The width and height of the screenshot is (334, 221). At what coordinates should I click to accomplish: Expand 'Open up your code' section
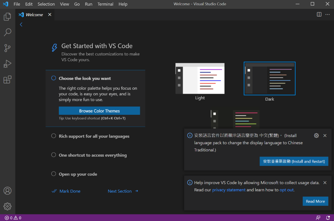tap(78, 174)
